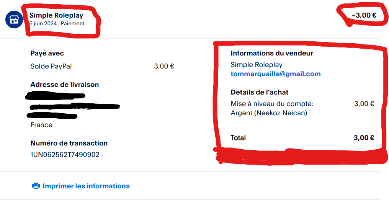The image size is (389, 201).
Task: Click the Numéro de transaction heading
Action: click(x=69, y=143)
